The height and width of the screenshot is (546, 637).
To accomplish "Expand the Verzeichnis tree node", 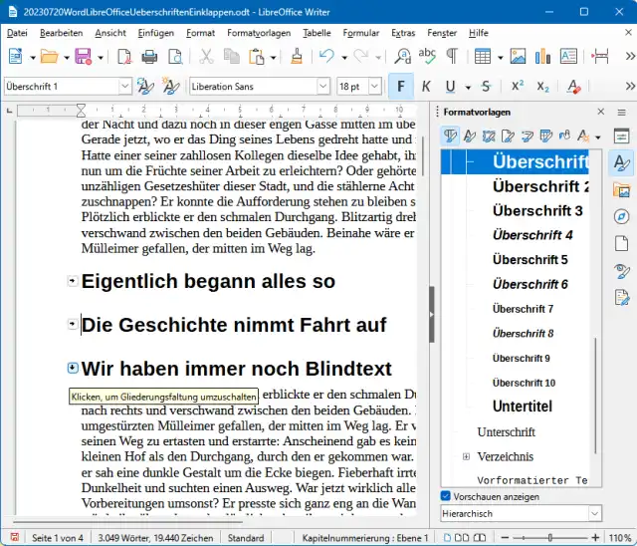I will [466, 456].
